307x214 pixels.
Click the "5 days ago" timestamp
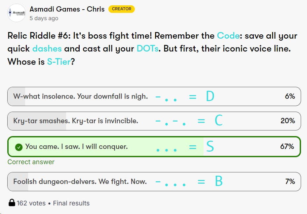click(x=44, y=18)
